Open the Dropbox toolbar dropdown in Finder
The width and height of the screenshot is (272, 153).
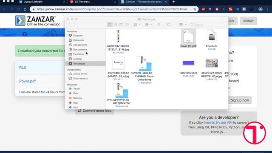coord(183,25)
